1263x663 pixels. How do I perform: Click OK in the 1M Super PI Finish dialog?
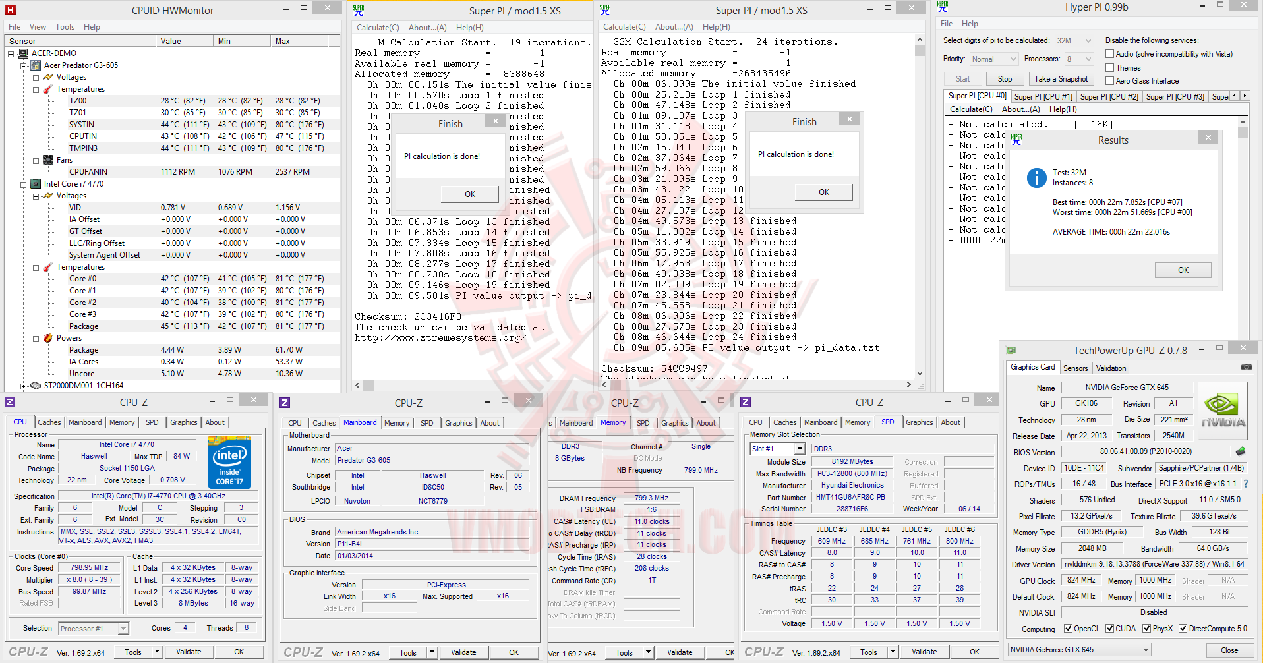[x=470, y=194]
